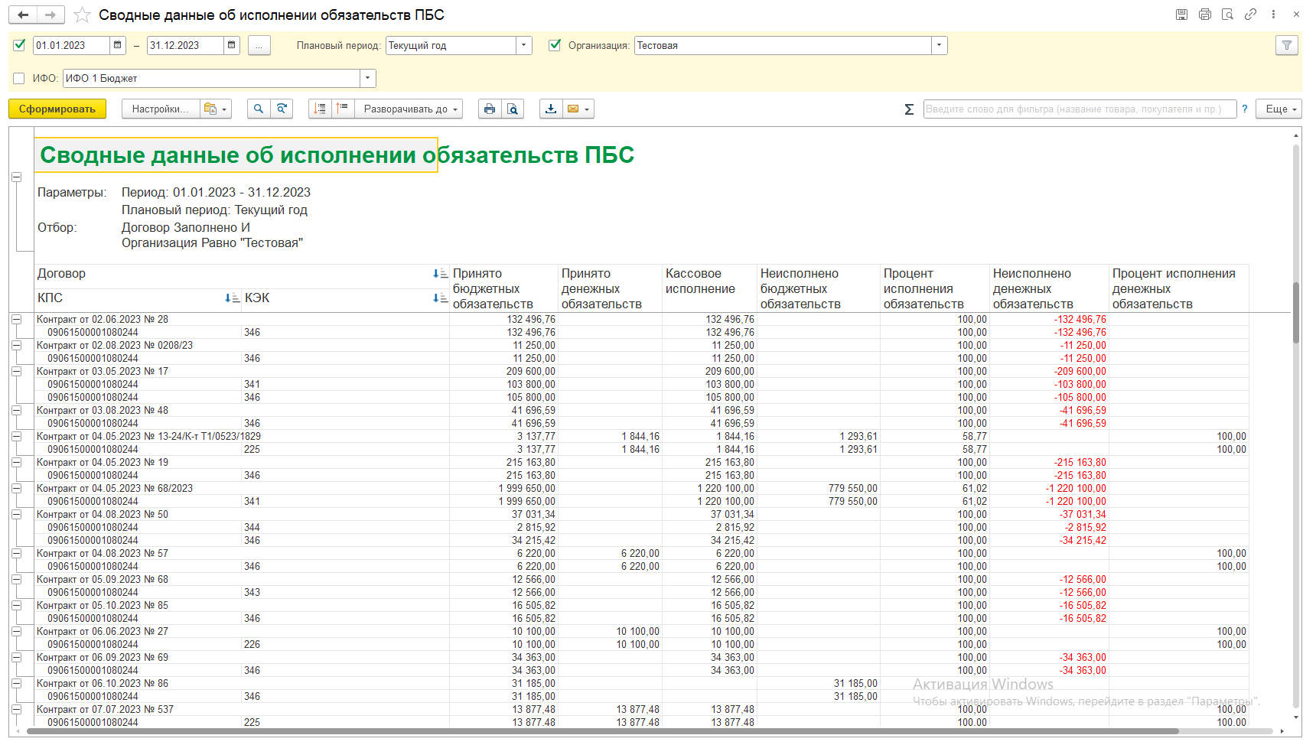Sort by КЭК column sort icon

(440, 298)
